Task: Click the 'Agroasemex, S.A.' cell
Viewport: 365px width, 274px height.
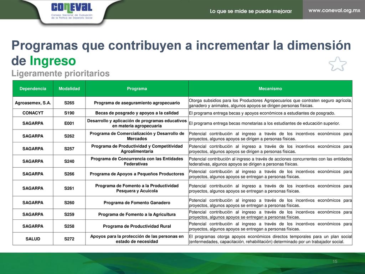Action: click(33, 103)
